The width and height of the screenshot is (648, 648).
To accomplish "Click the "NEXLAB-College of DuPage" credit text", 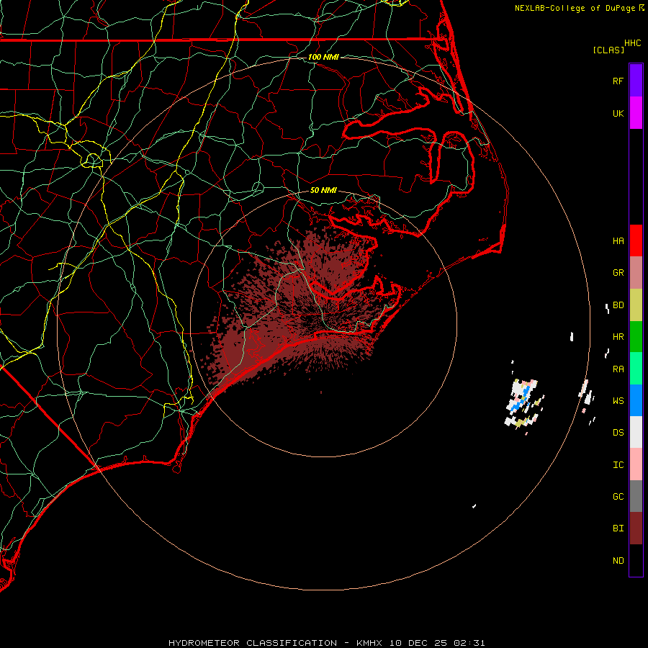I will tap(575, 8).
